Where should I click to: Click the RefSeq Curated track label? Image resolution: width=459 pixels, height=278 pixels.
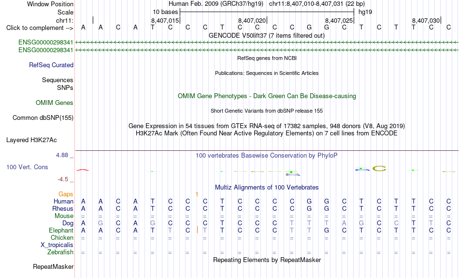51,65
